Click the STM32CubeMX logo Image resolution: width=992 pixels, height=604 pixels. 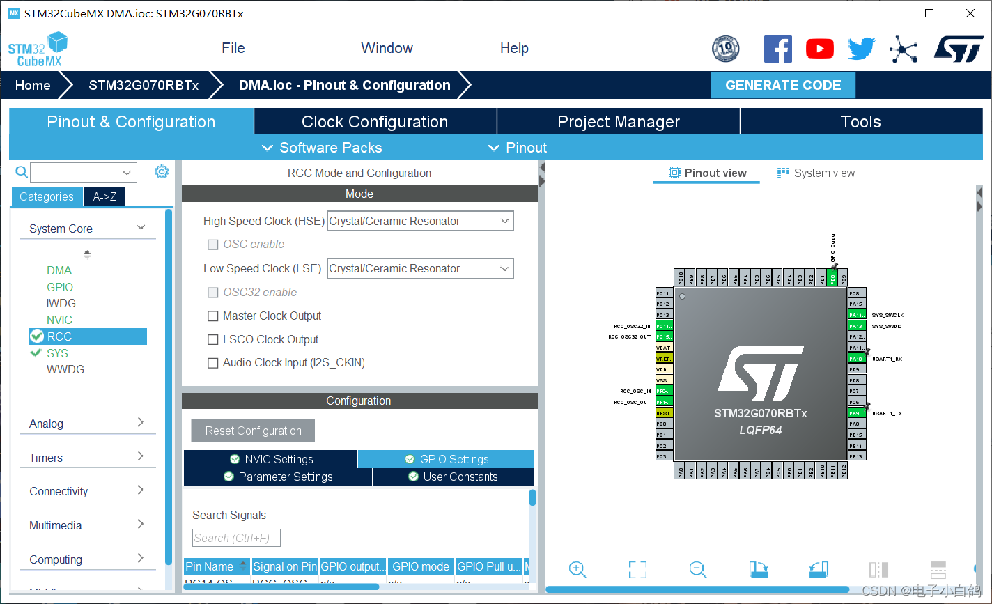click(x=38, y=50)
